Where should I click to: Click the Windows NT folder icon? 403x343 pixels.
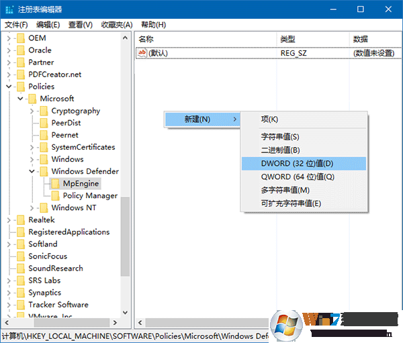click(x=44, y=208)
